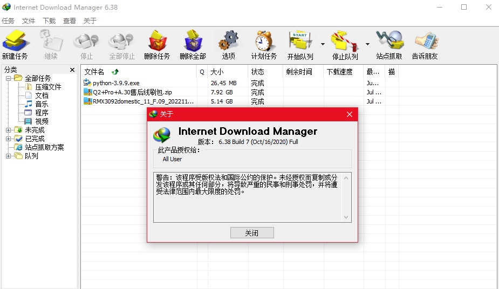This screenshot has width=499, height=289.
Task: Select the Unfinished (未完成) folder
Action: (x=35, y=130)
